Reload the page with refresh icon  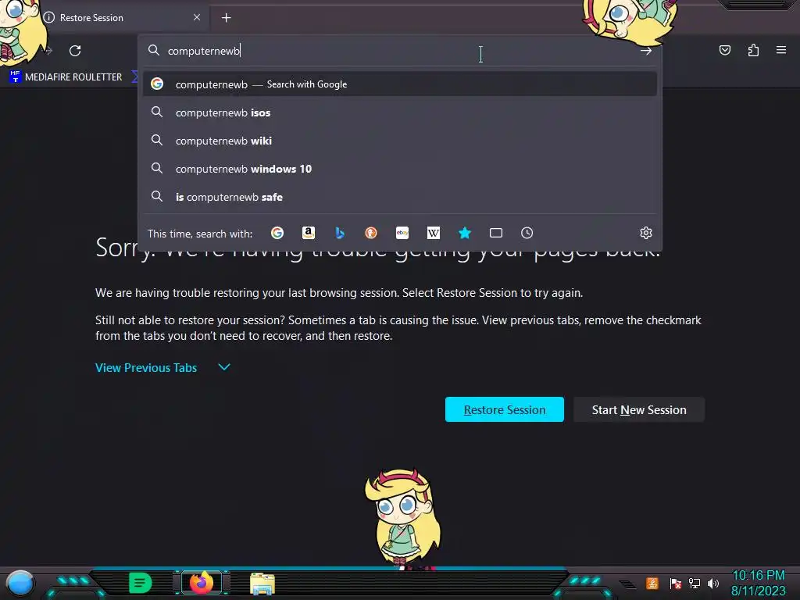[x=75, y=51]
